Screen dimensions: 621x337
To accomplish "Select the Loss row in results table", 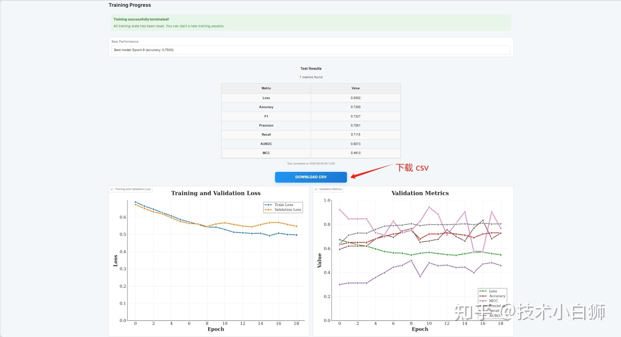I will [311, 98].
